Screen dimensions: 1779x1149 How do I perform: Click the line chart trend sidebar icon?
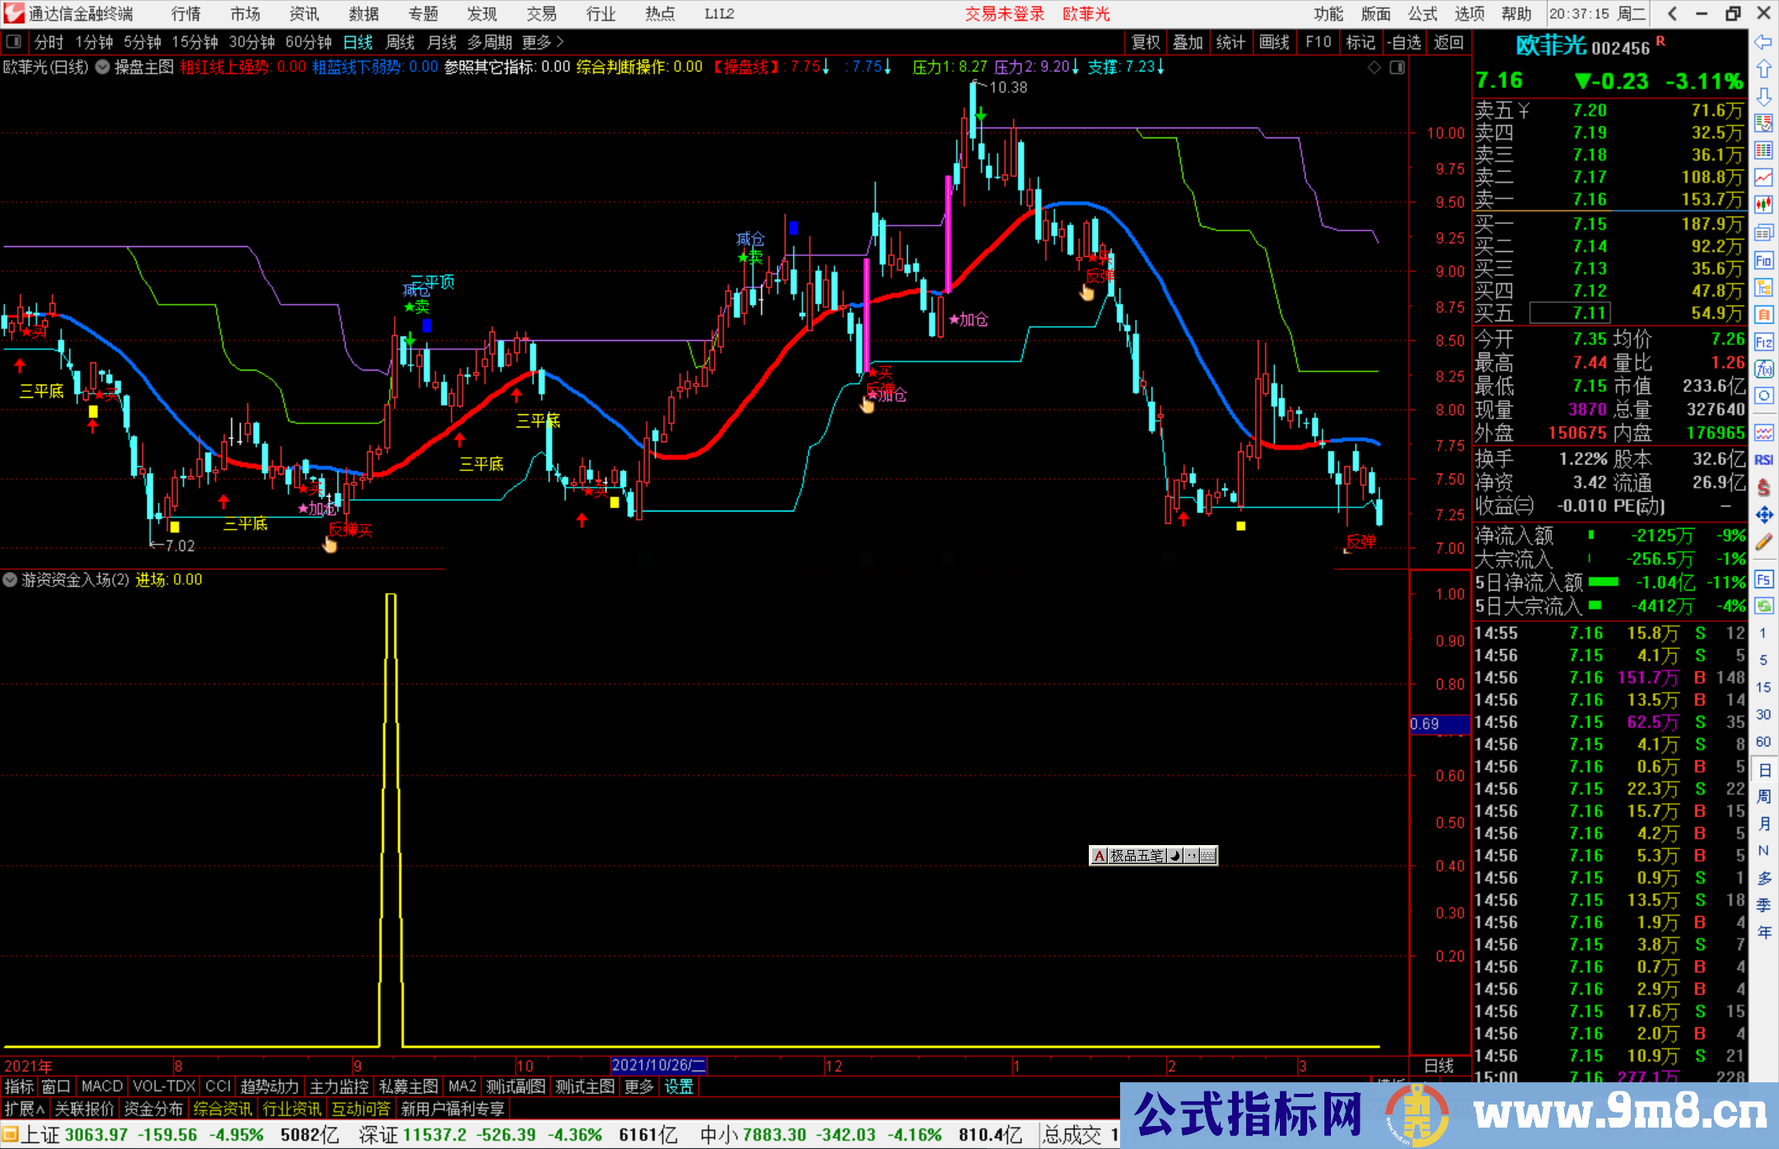point(1763,177)
